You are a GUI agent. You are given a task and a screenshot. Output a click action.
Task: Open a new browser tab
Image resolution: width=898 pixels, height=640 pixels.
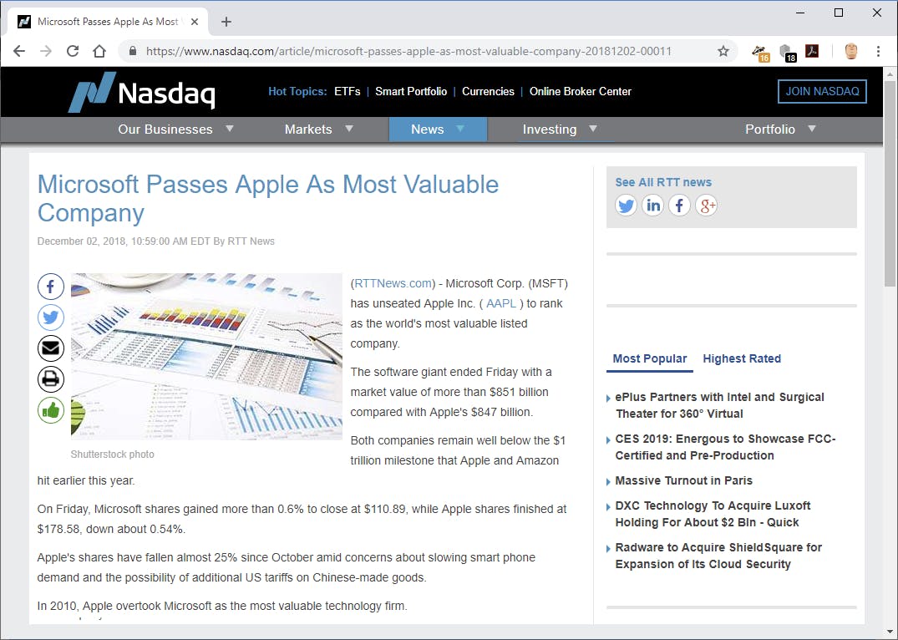226,22
